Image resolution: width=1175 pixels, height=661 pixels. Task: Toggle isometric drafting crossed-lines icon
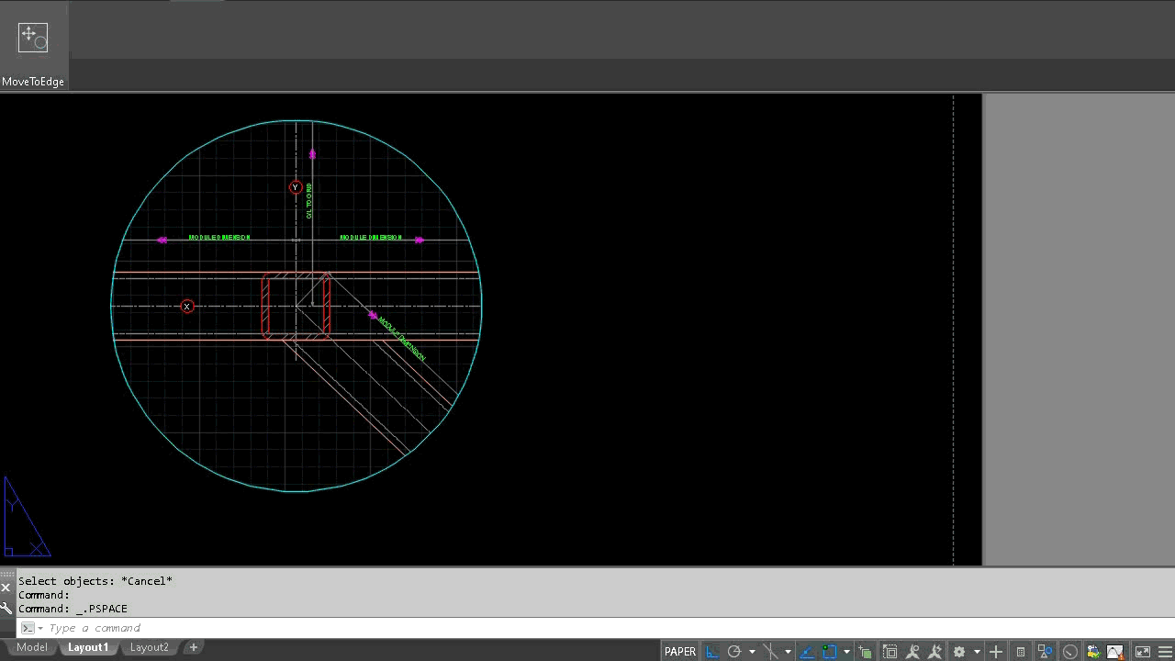pos(770,652)
